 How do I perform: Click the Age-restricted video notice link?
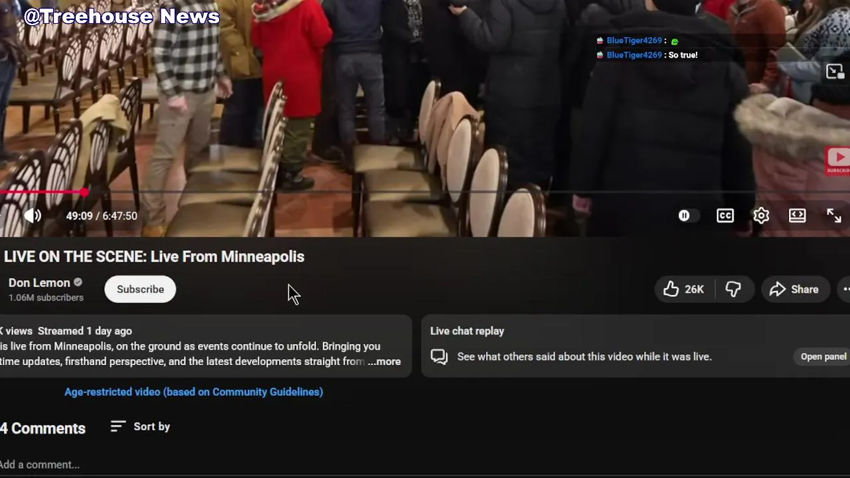point(194,392)
